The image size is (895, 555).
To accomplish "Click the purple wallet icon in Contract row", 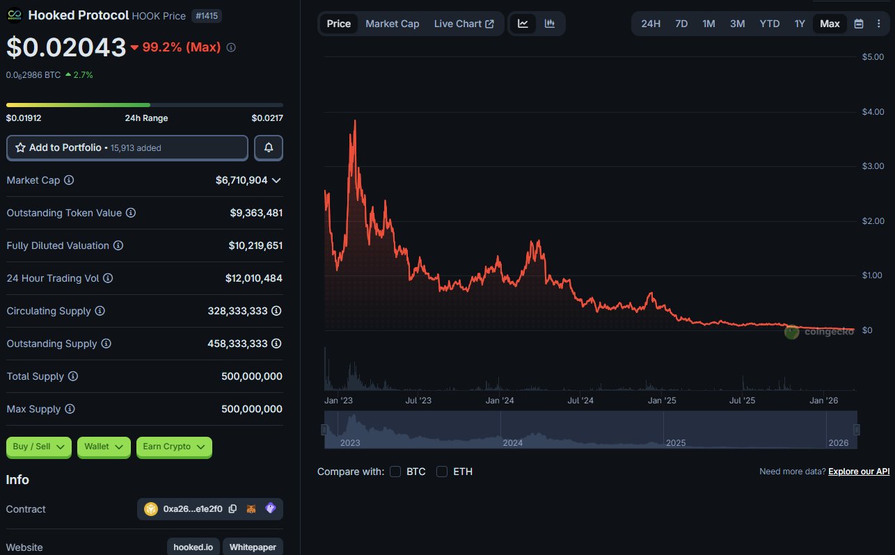I will [270, 508].
